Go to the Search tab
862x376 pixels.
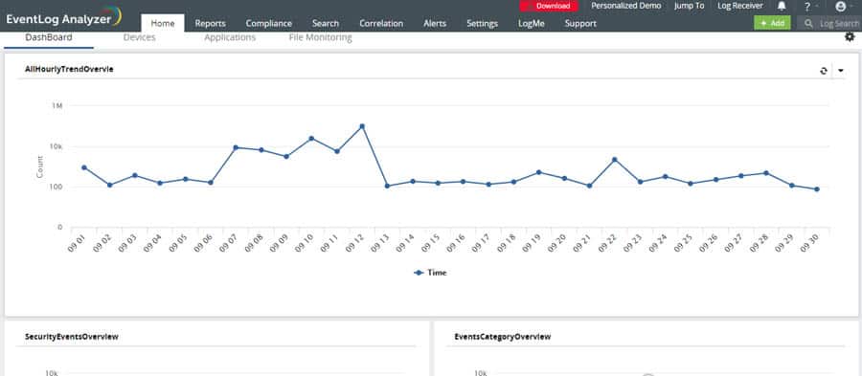(326, 24)
